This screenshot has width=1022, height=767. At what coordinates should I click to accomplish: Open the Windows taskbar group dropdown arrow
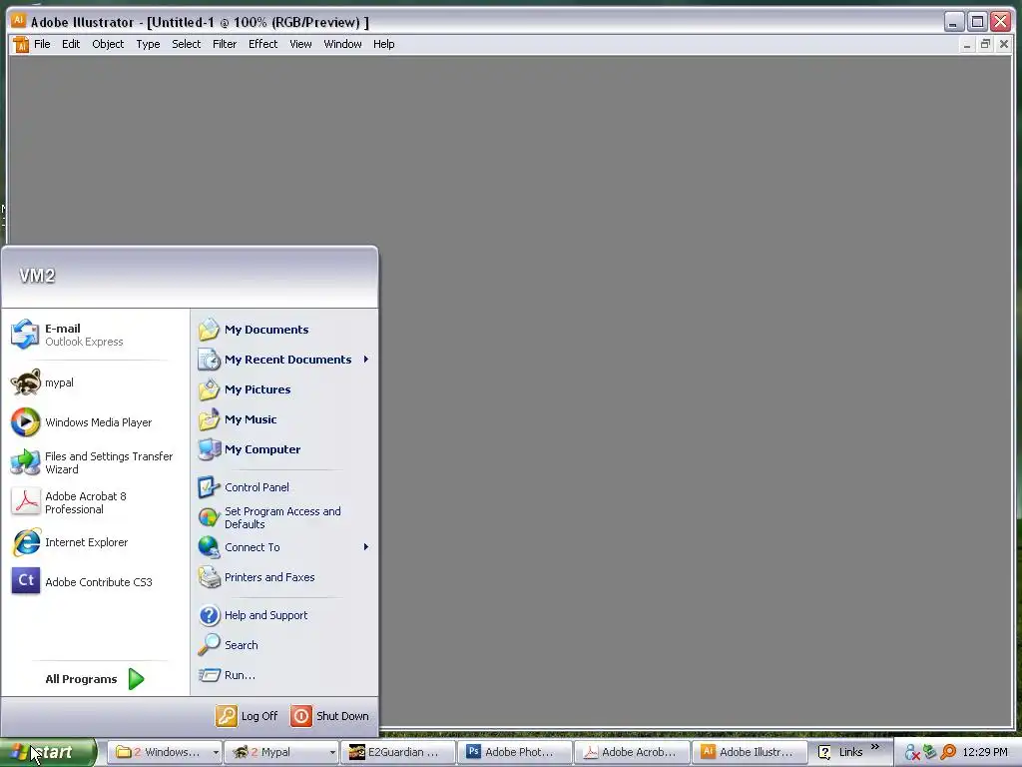pyautogui.click(x=216, y=752)
